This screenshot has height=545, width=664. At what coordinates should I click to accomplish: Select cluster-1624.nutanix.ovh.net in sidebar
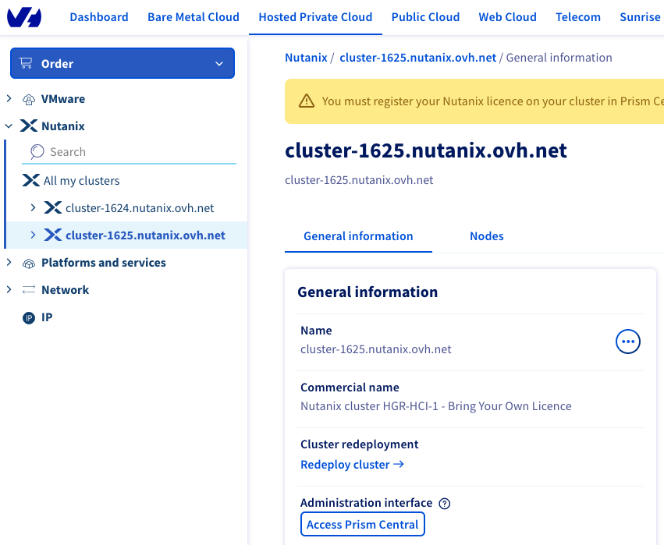tap(140, 207)
